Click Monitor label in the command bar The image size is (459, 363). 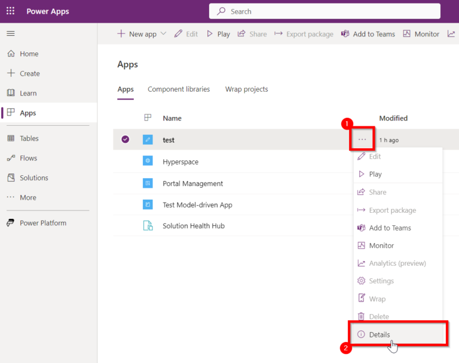point(427,34)
